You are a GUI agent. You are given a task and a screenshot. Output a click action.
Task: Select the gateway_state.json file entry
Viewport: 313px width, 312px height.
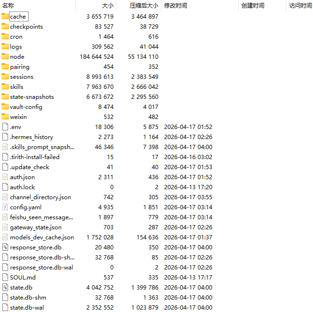[x=35, y=227]
